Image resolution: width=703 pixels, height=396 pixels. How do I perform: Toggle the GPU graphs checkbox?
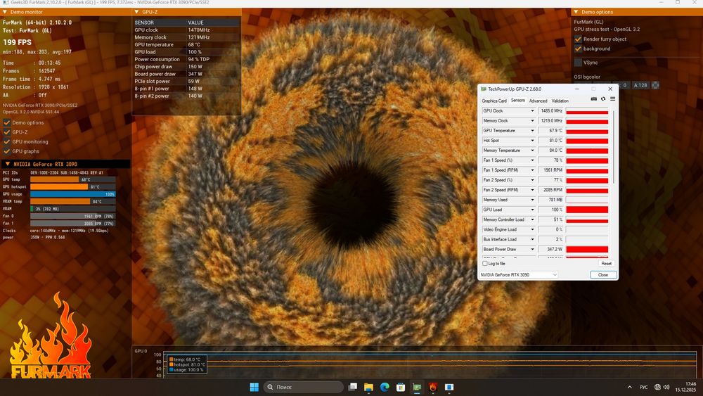tap(7, 151)
